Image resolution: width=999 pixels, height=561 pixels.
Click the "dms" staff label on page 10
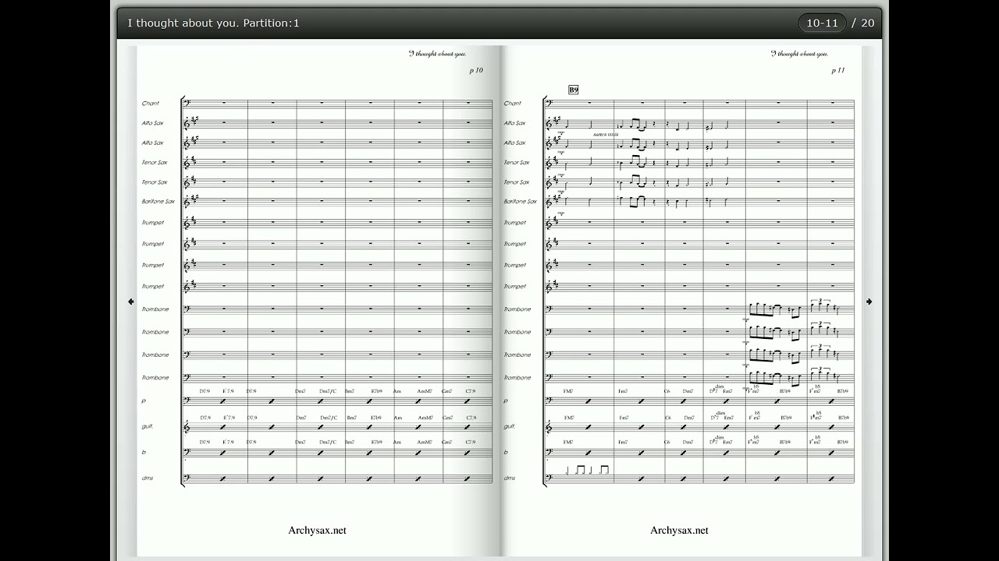[147, 478]
